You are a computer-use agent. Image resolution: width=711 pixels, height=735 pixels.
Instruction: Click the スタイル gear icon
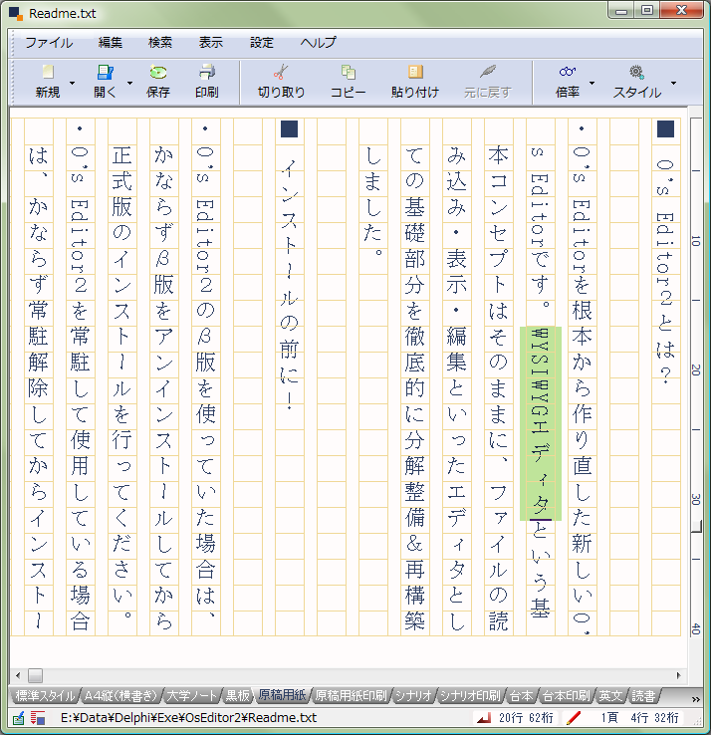636,72
